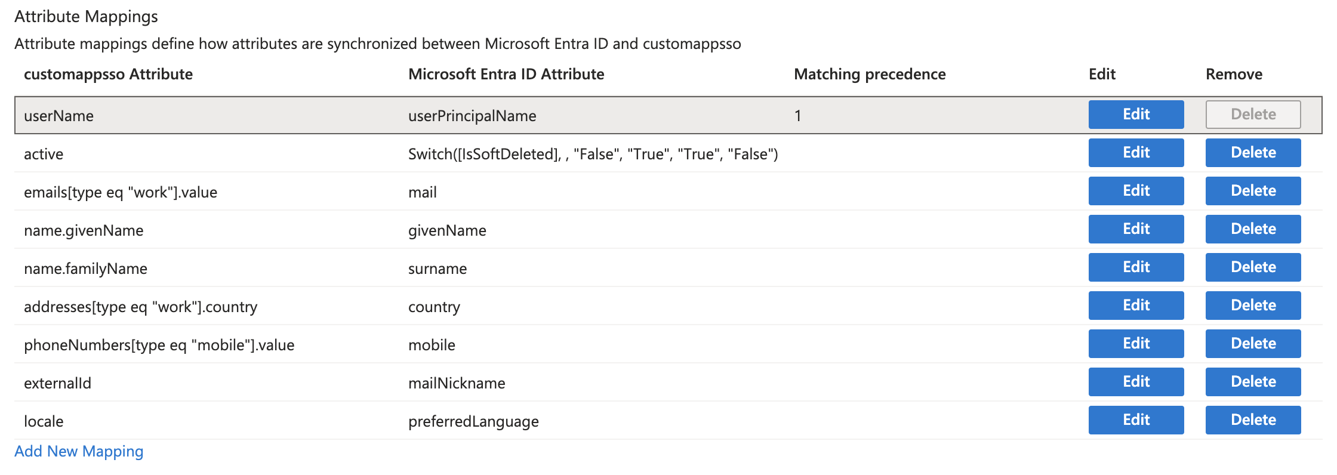
Task: Click the customappsso Attribute column header
Action: (x=108, y=74)
